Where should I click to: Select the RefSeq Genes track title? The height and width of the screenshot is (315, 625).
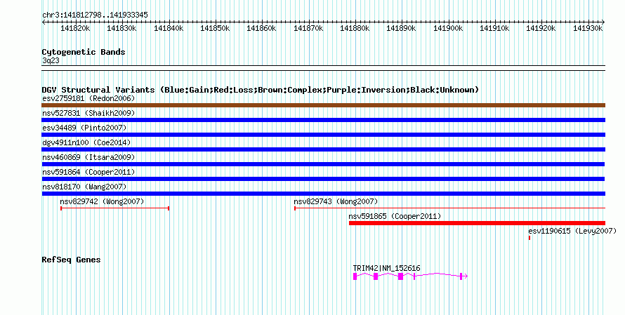coord(71,260)
